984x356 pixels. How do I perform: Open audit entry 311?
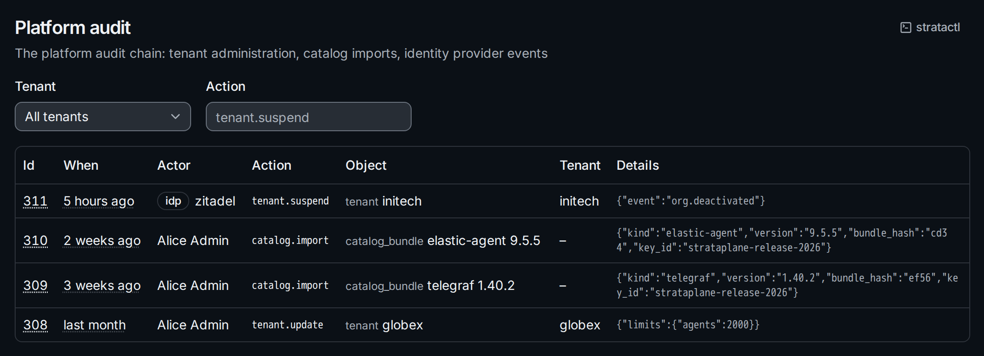pos(35,201)
